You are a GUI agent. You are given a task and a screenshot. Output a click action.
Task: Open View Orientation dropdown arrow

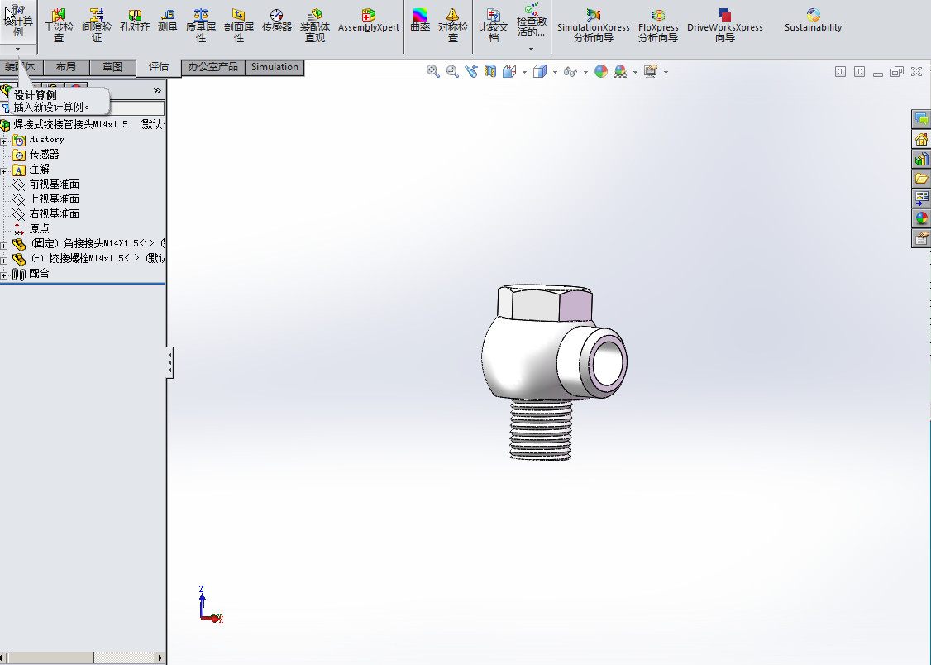point(524,73)
